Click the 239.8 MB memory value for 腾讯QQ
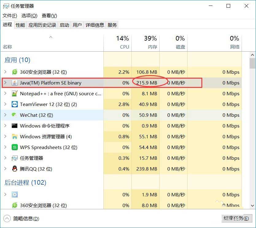Image resolution: width=256 pixels, height=228 pixels. 147,169
